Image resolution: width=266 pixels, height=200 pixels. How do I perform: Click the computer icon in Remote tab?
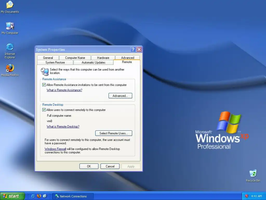point(45,71)
